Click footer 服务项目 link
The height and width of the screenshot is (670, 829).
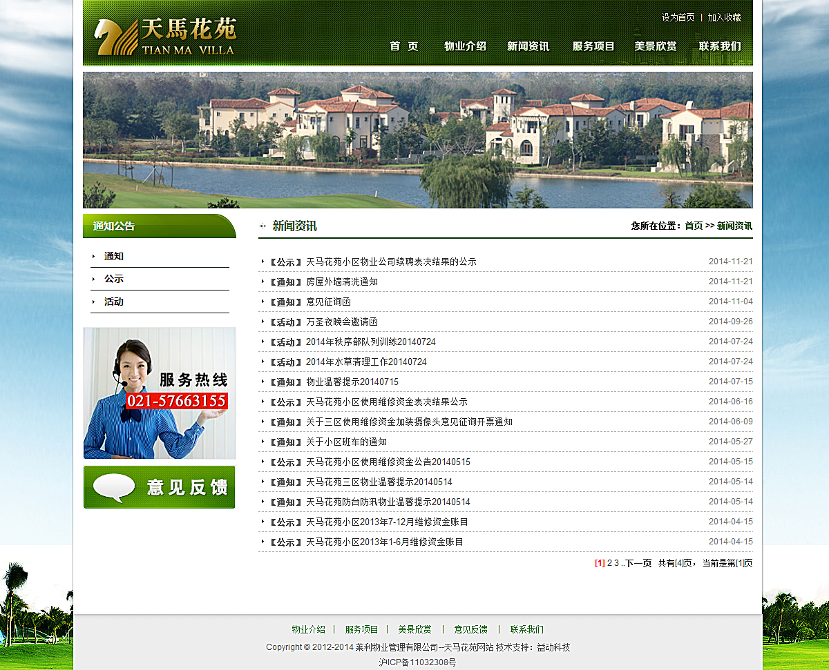tap(362, 629)
